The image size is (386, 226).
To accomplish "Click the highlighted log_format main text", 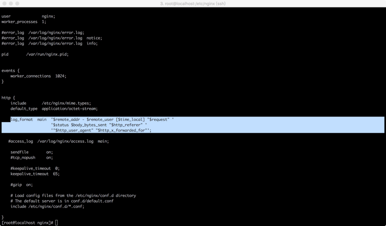I will click(x=28, y=120).
